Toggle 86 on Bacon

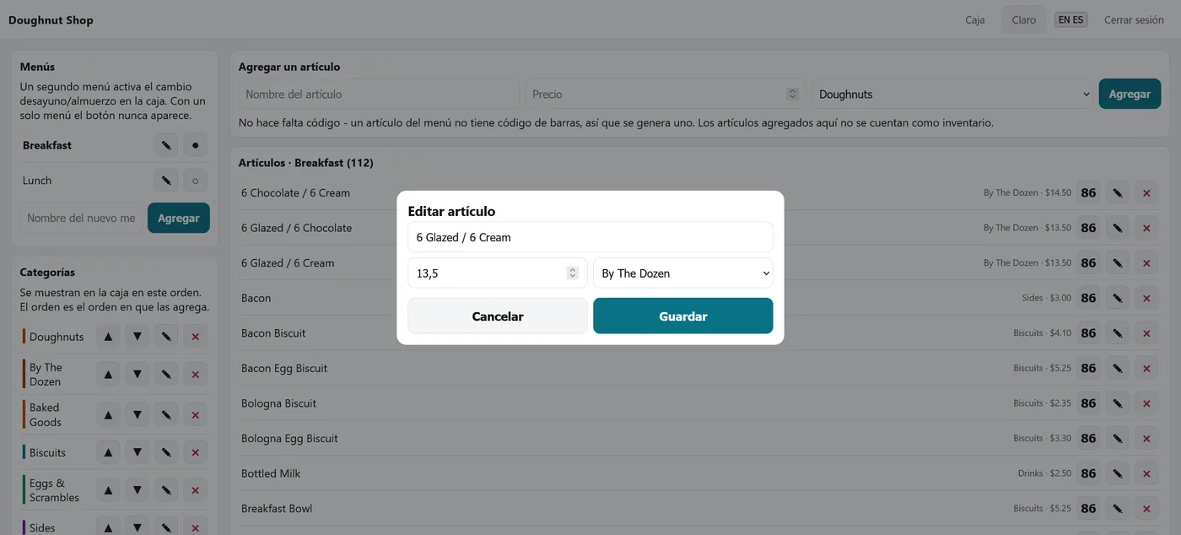coord(1088,298)
